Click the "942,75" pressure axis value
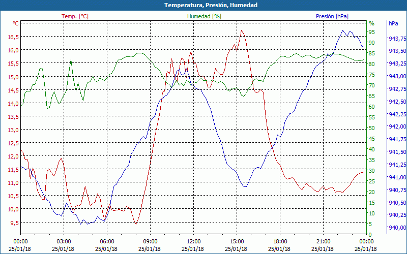 point(397,88)
